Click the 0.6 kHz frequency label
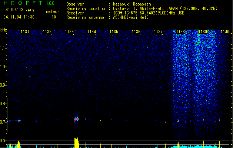The width and height of the screenshot is (233, 148). [3, 141]
